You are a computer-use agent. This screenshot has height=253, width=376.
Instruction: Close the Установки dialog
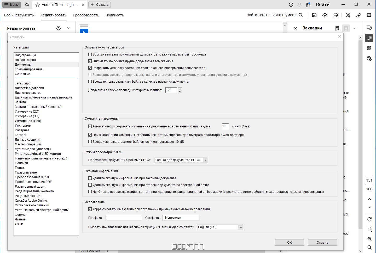pos(339,37)
